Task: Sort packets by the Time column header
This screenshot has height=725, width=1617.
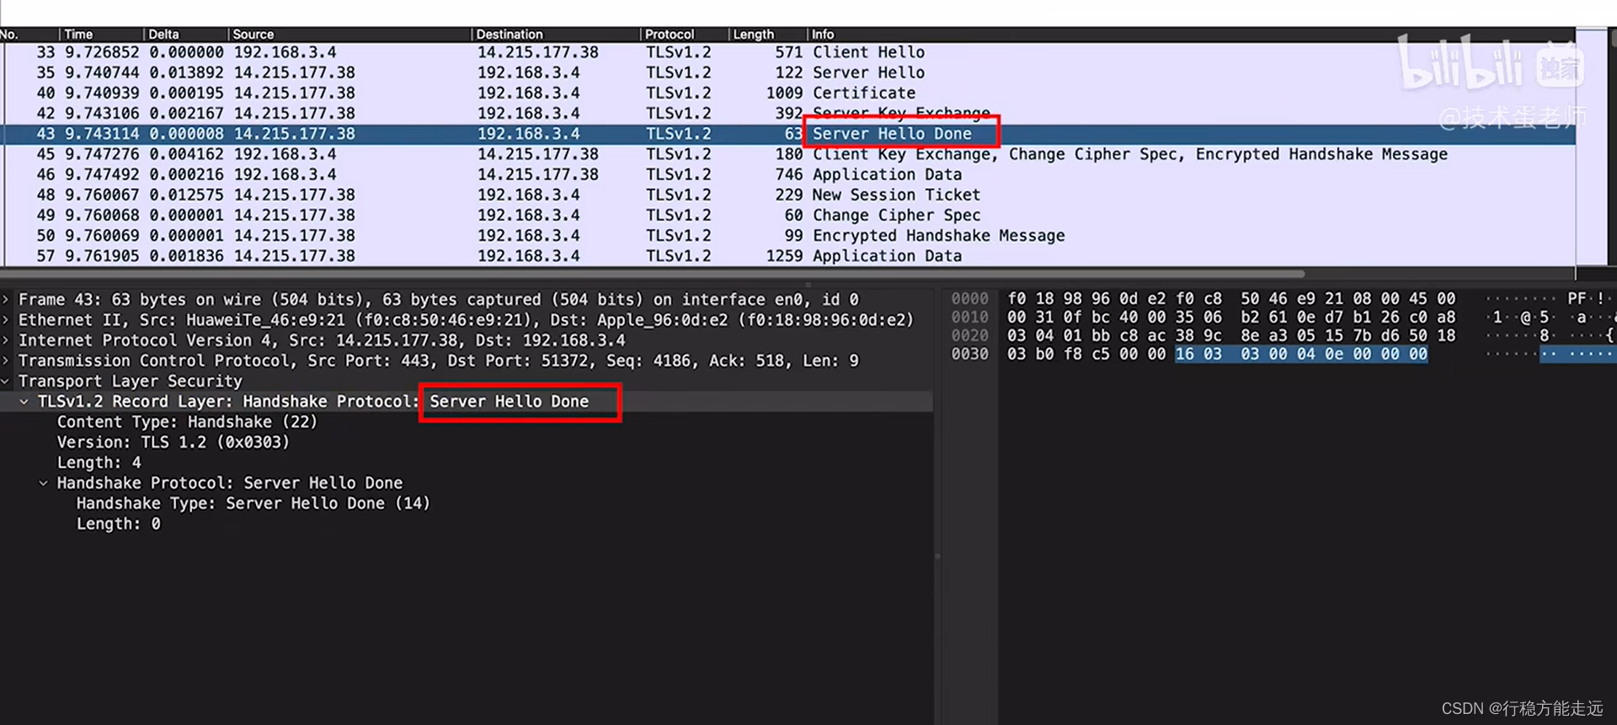Action: pos(101,35)
